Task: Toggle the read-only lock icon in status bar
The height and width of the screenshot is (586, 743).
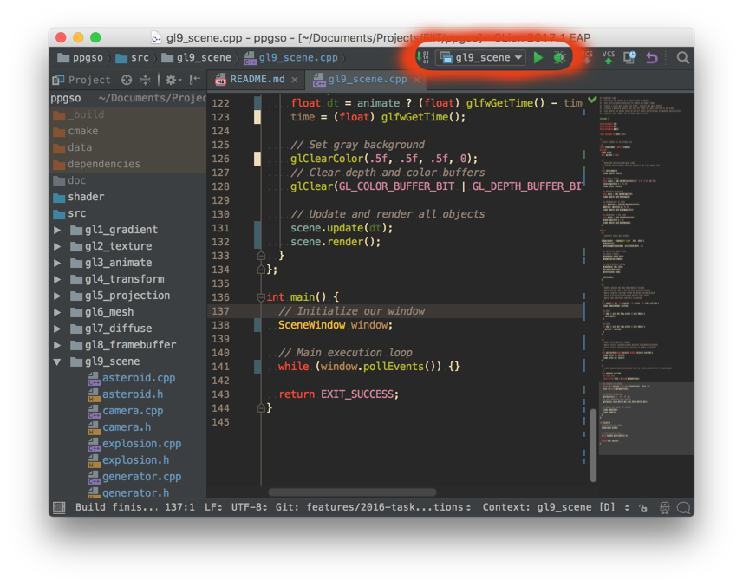Action: 643,508
